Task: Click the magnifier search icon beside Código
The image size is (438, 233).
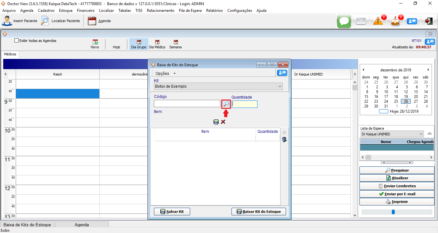Action: (226, 104)
